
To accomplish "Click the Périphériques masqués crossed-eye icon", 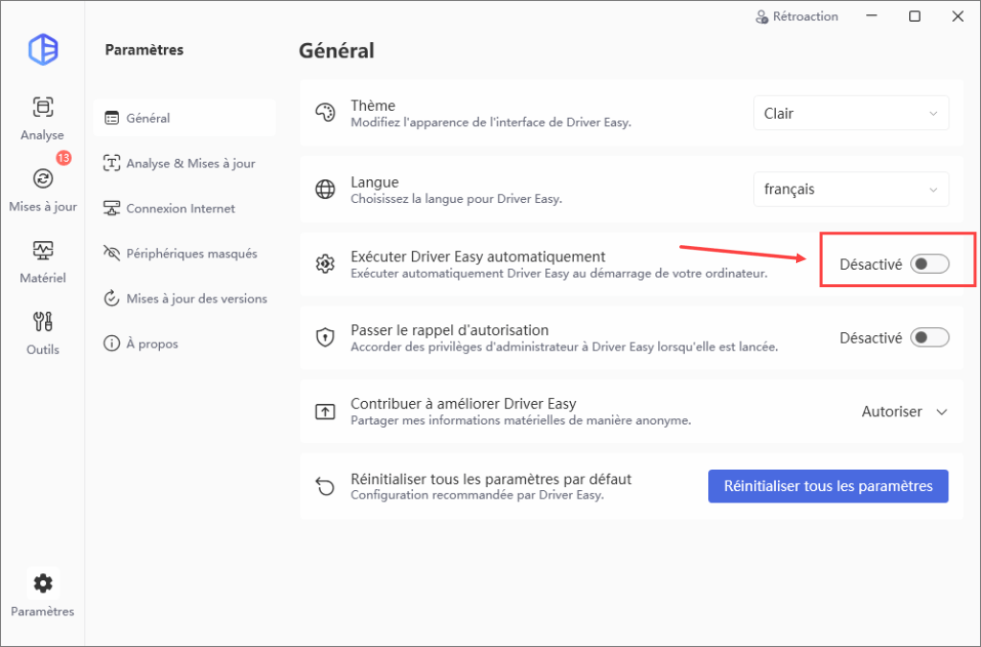I will point(111,254).
